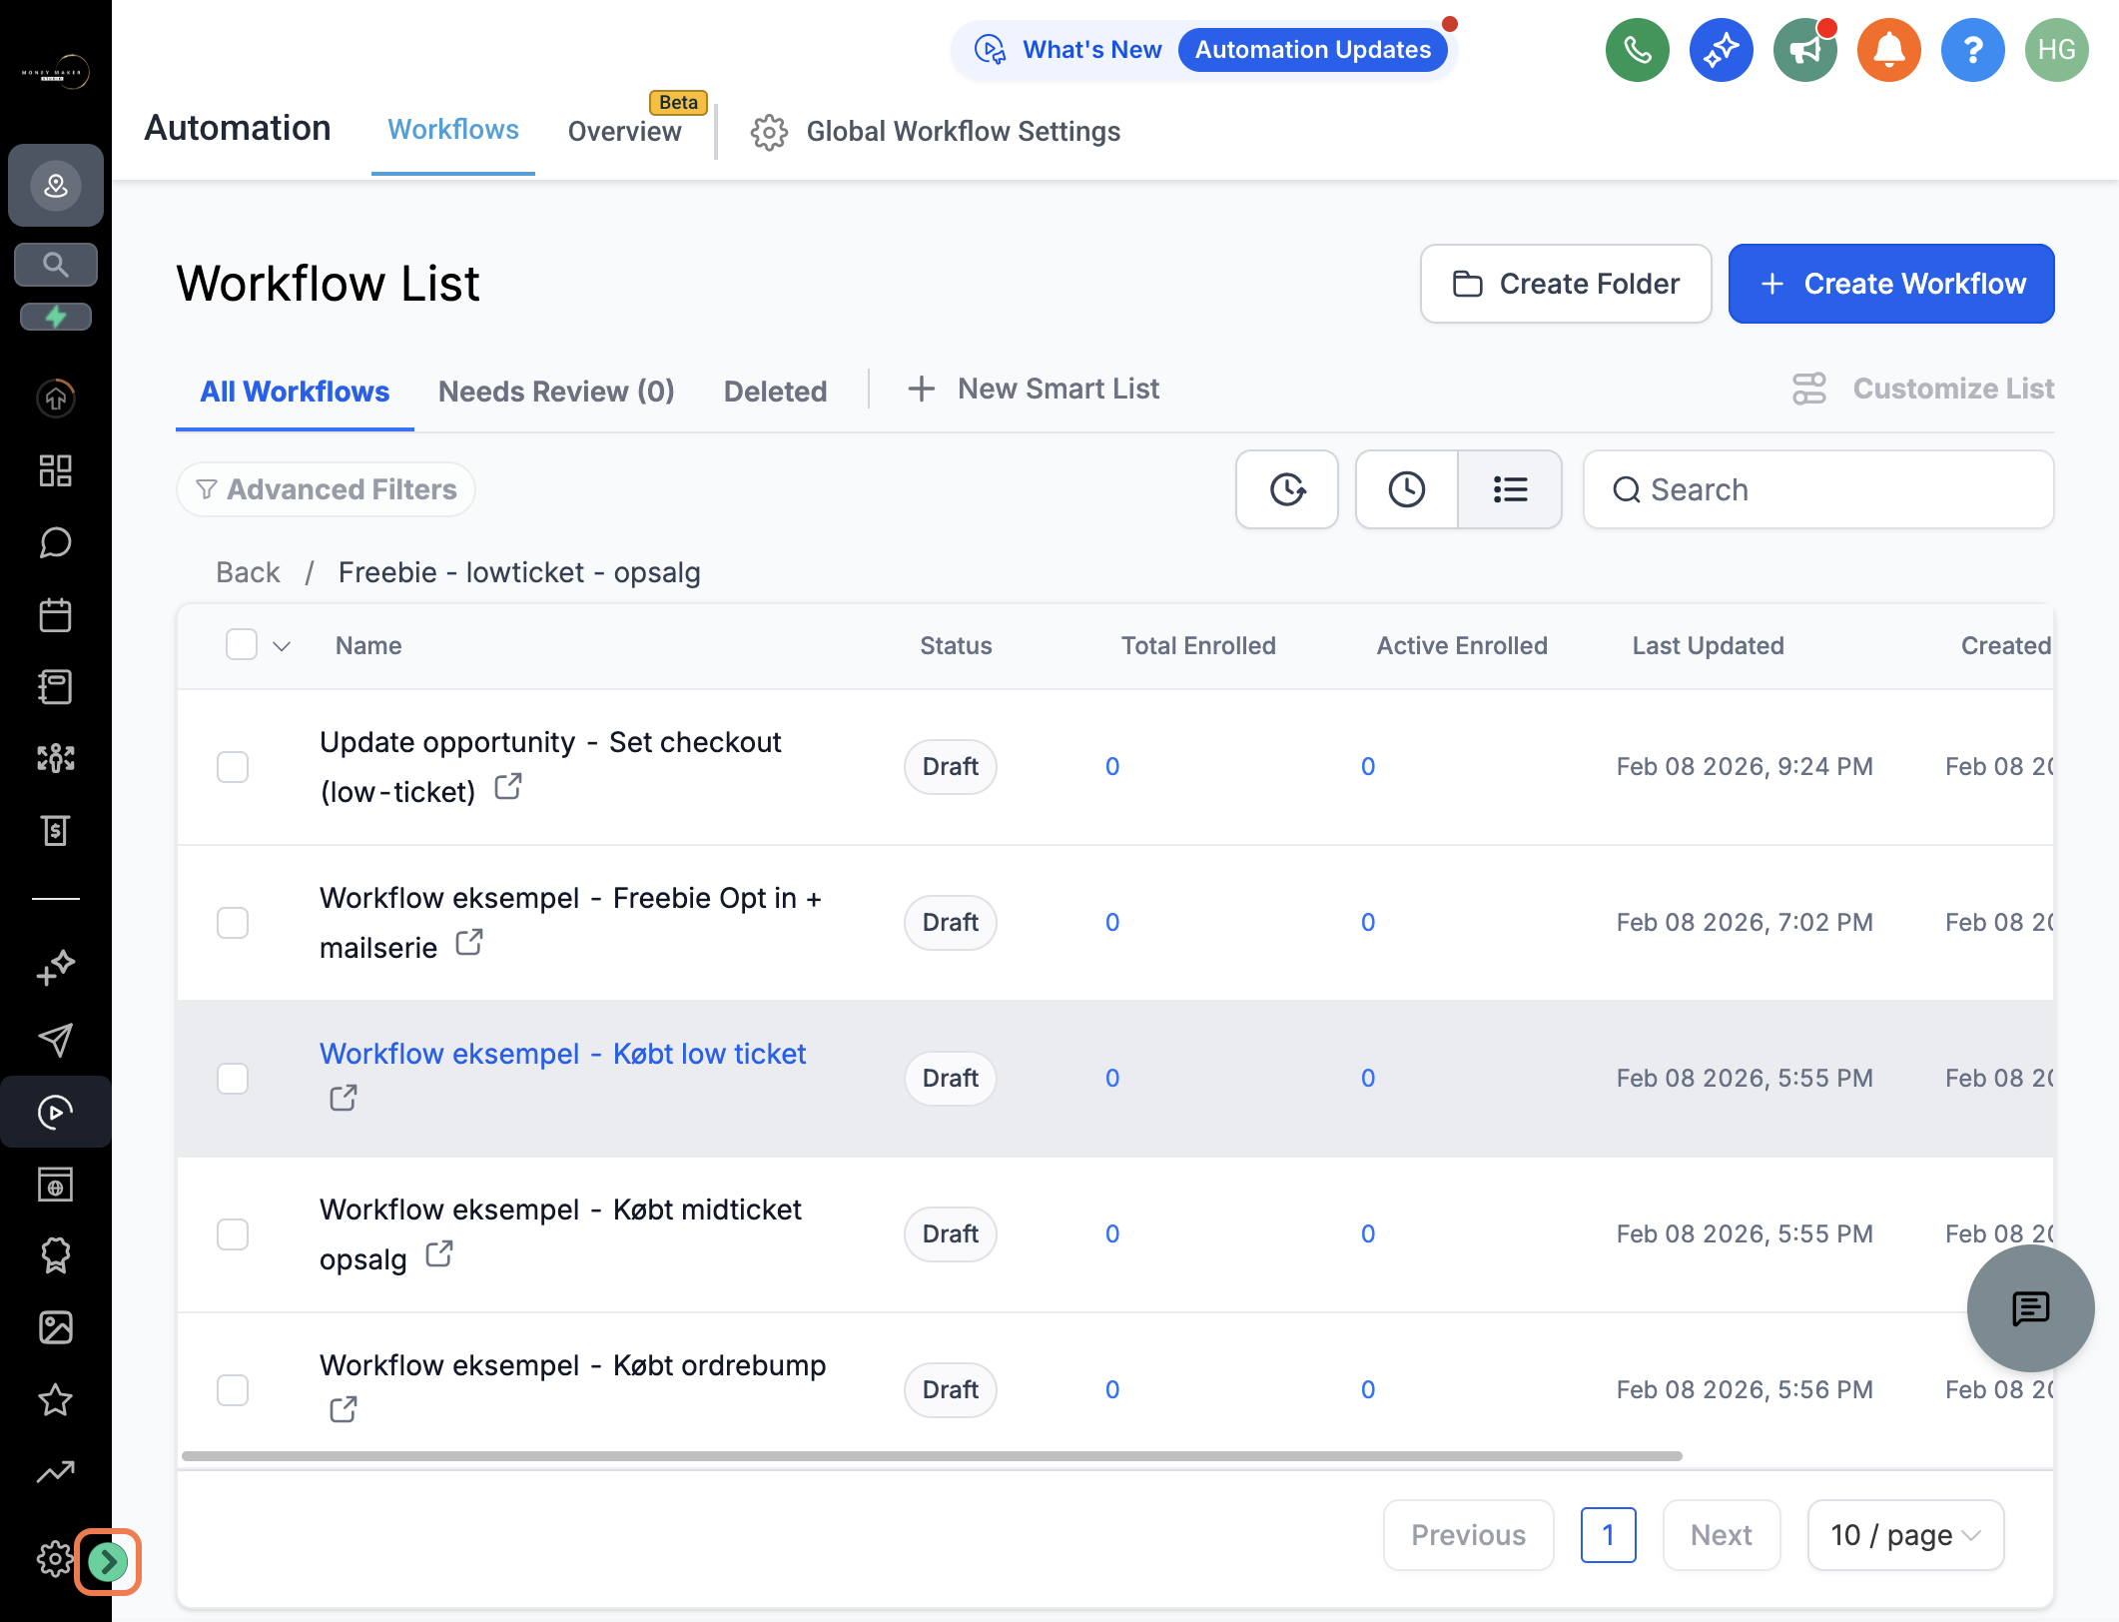2119x1622 pixels.
Task: Add a New Smart List
Action: click(x=1034, y=389)
